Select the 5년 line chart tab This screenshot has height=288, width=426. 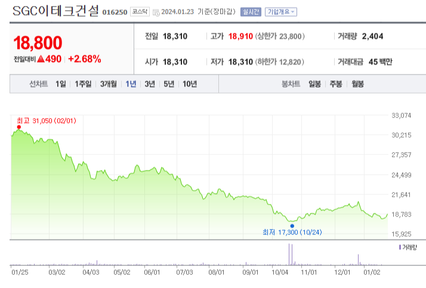click(x=169, y=84)
